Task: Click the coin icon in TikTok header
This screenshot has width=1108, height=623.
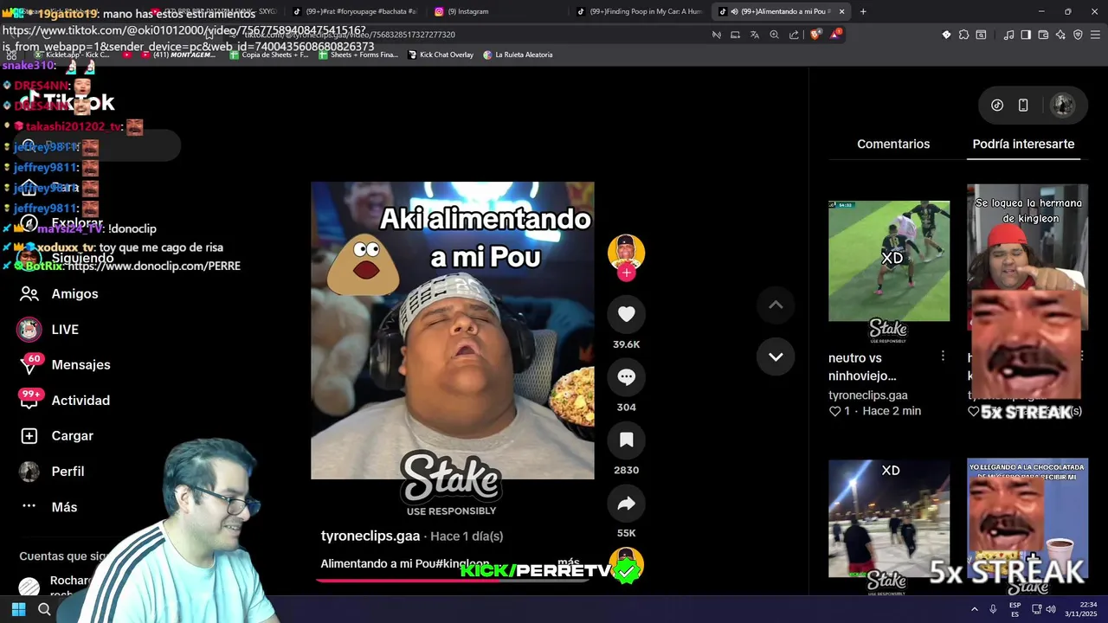Action: [997, 105]
